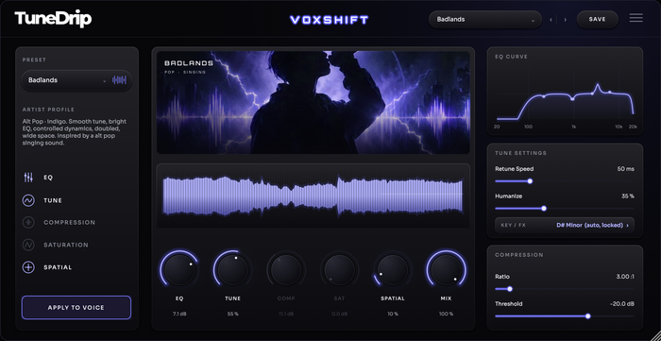This screenshot has width=661, height=341.
Task: Click the Threshold value -20.0 dB
Action: click(621, 304)
